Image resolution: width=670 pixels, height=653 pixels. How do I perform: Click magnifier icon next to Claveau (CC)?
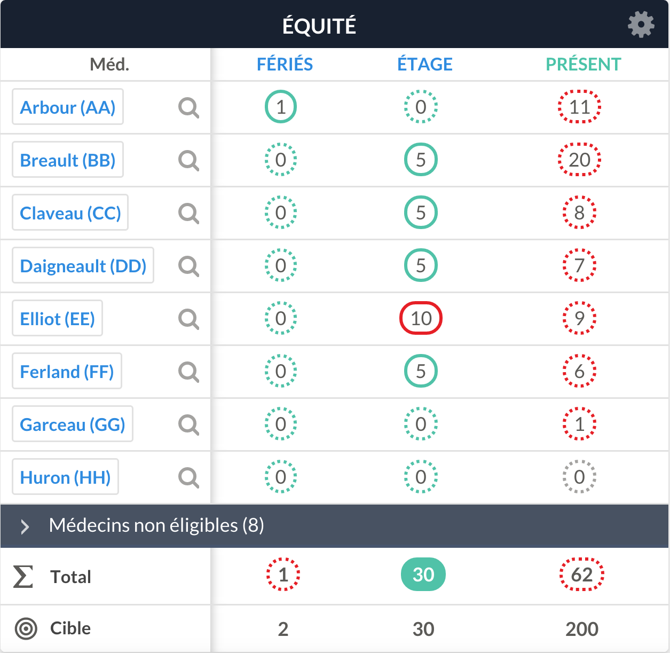[x=188, y=213]
